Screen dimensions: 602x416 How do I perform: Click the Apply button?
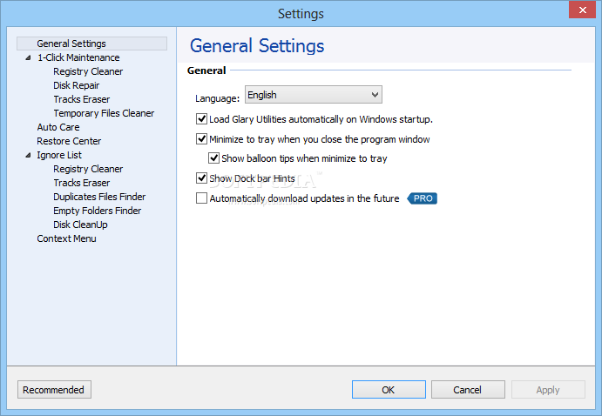[548, 390]
